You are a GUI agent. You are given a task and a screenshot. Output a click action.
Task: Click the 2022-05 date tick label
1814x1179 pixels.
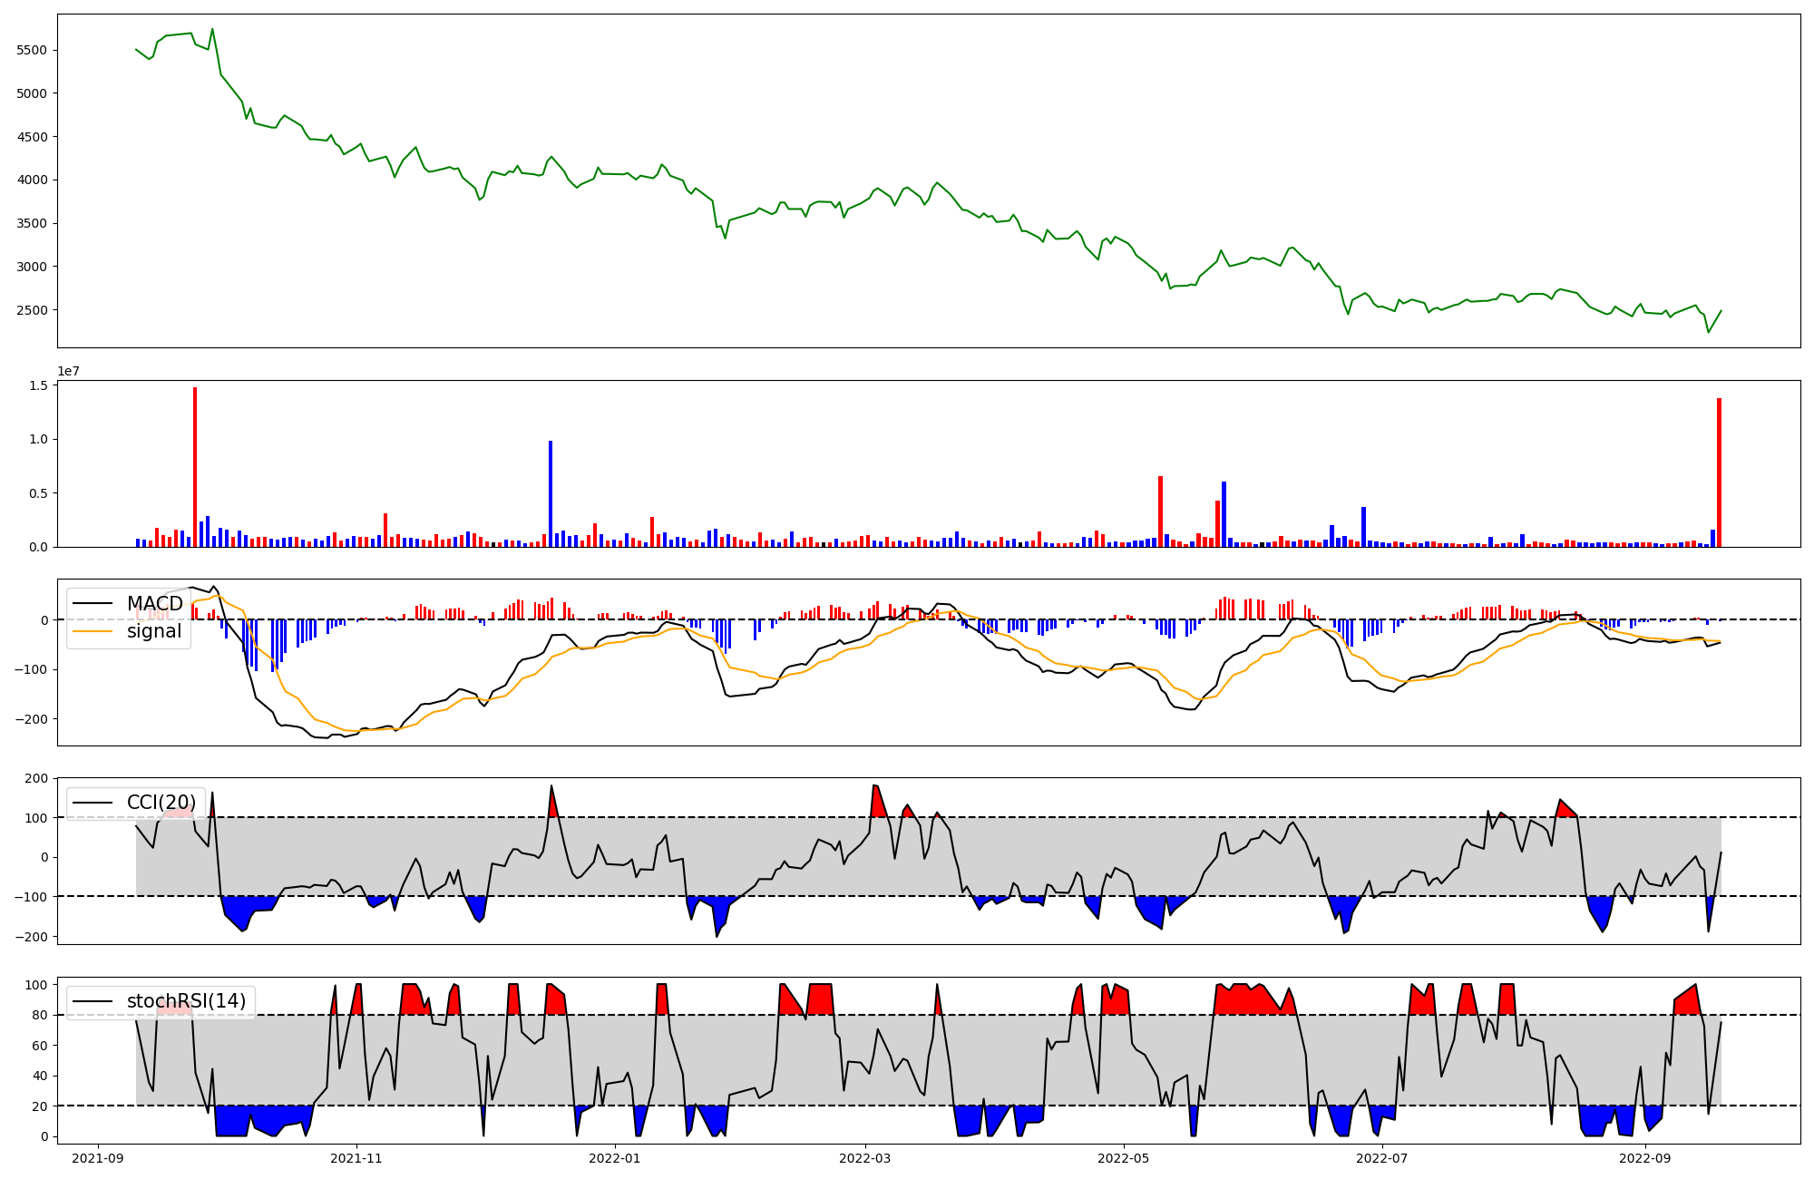(1124, 1158)
